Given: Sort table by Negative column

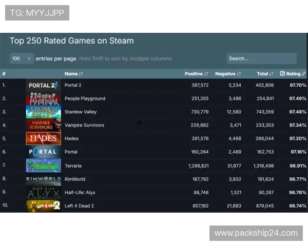Looking at the screenshot, I should point(228,74).
